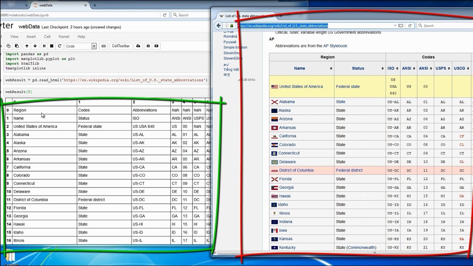The height and width of the screenshot is (266, 473).
Task: Click the Search box in Jupyter browser window
Action: pos(190,15)
